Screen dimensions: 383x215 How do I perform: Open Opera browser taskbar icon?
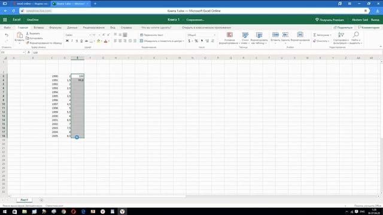point(73,211)
